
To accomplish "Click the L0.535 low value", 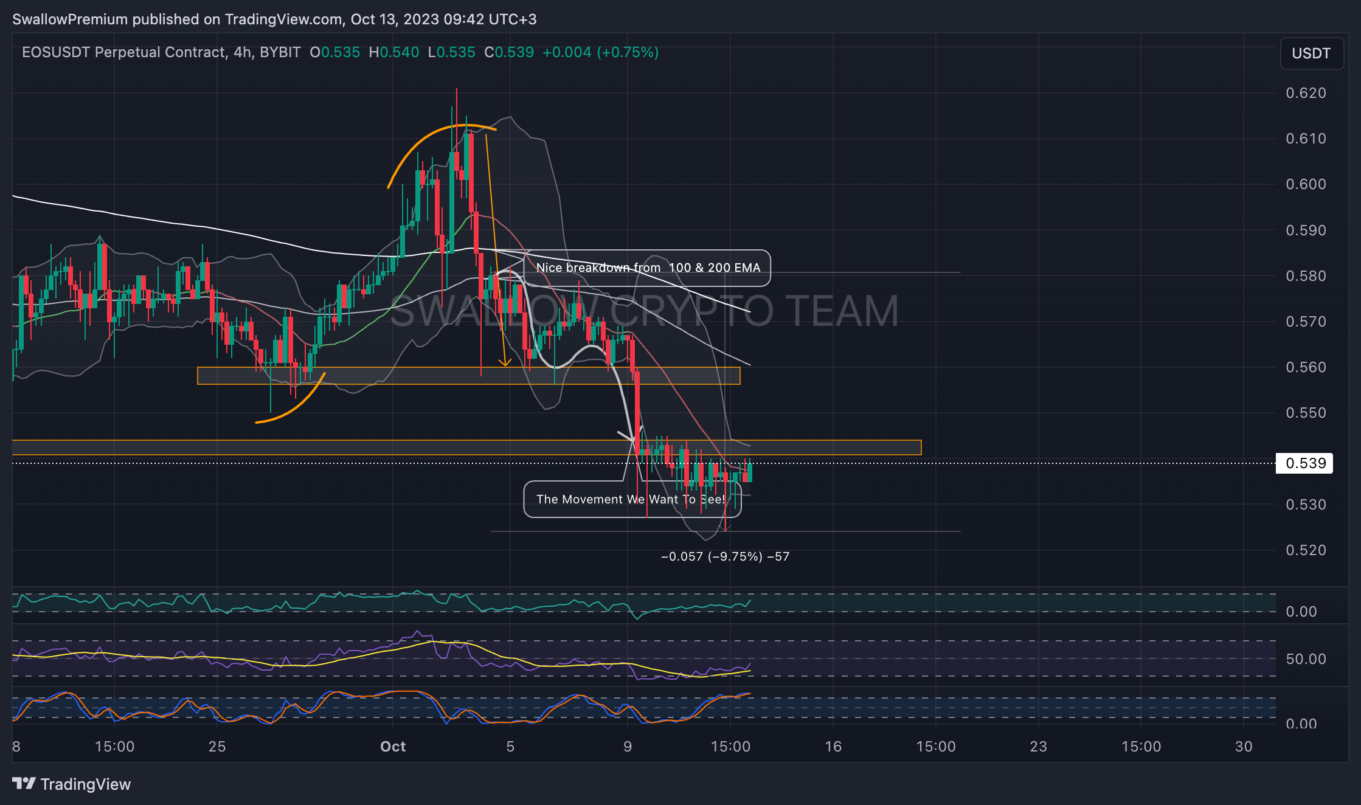I will pyautogui.click(x=452, y=52).
